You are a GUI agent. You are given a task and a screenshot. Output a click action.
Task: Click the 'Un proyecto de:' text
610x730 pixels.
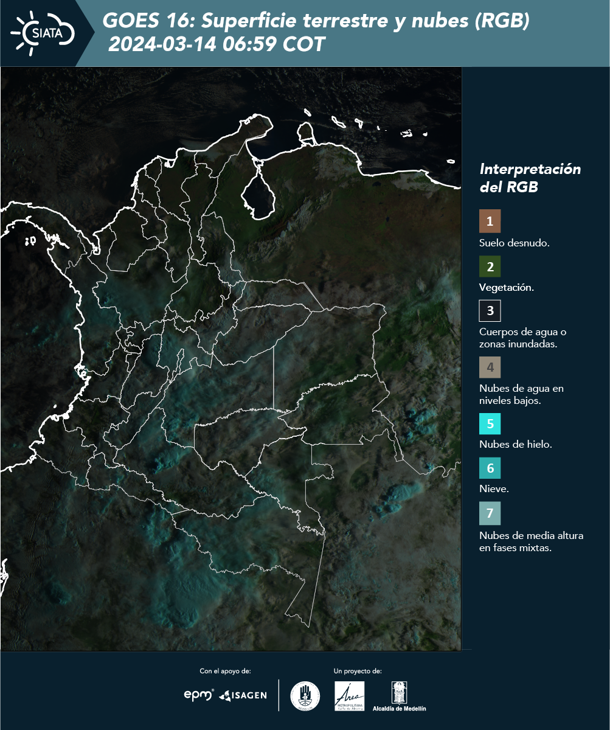point(358,671)
